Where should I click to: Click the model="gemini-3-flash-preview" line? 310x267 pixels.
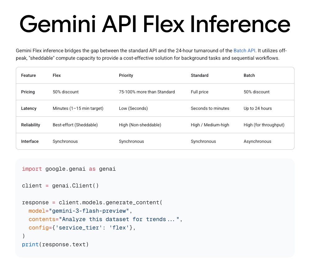[80, 211]
